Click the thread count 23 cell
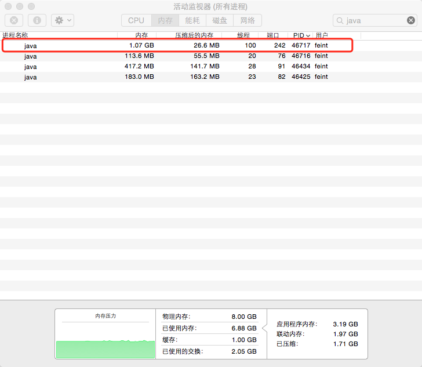The image size is (422, 367). point(252,77)
